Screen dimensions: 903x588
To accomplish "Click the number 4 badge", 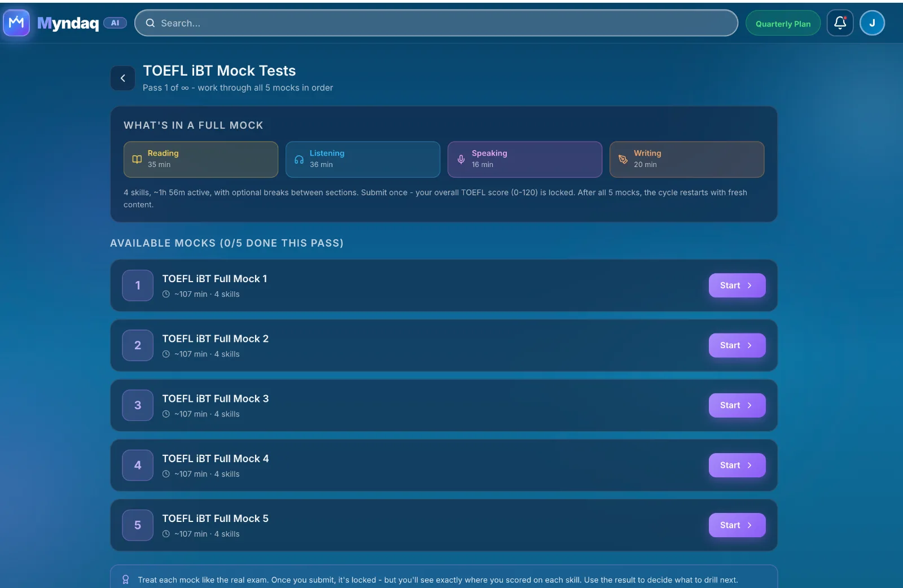I will 138,465.
